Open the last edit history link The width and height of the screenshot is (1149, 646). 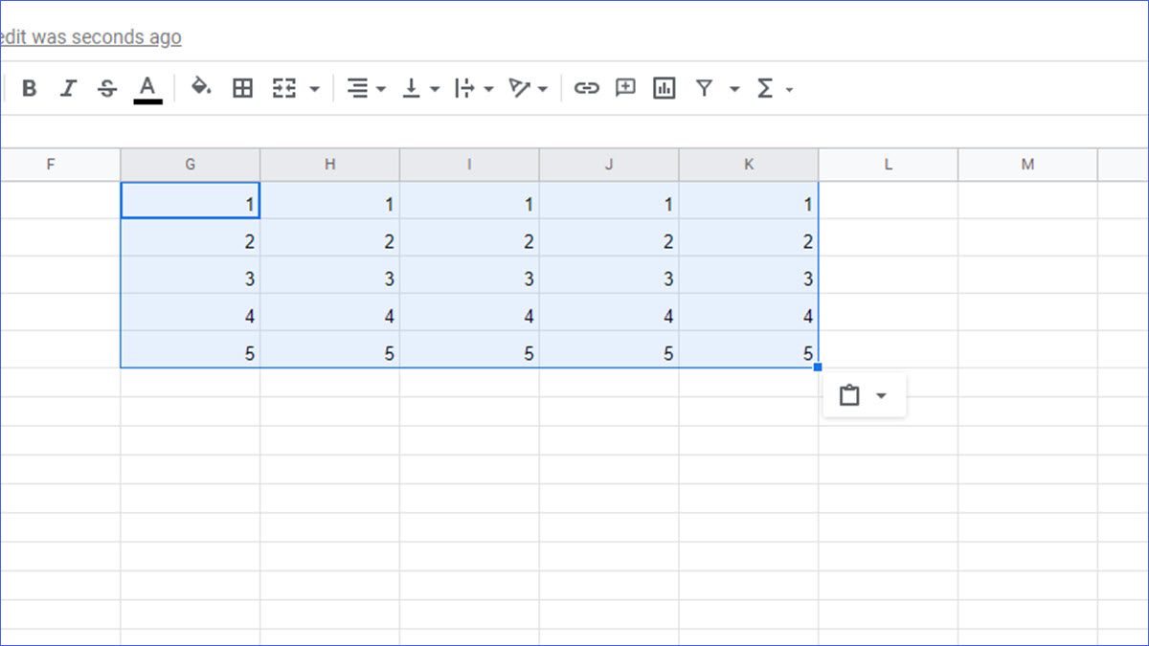91,37
